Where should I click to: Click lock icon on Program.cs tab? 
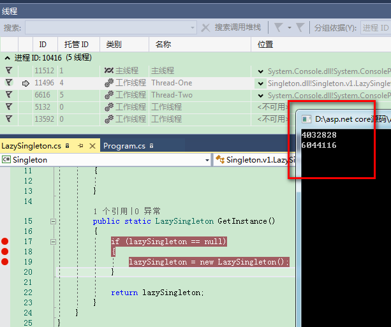click(151, 146)
